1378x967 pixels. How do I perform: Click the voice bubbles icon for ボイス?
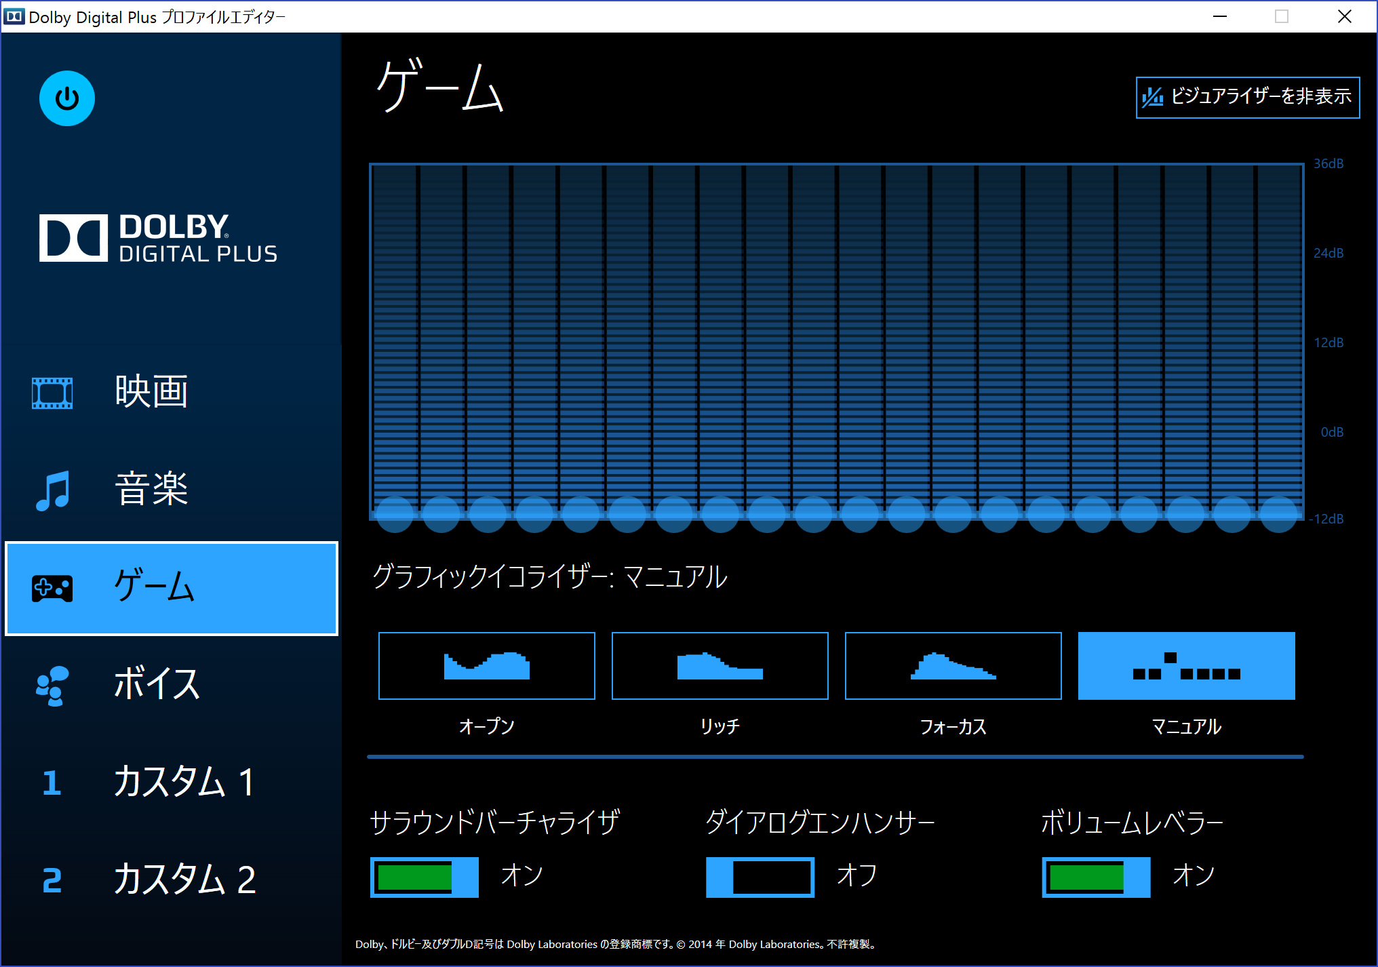52,686
